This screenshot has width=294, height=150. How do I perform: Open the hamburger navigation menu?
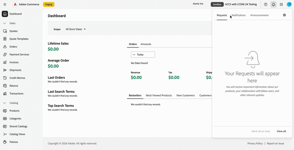tap(5, 4)
